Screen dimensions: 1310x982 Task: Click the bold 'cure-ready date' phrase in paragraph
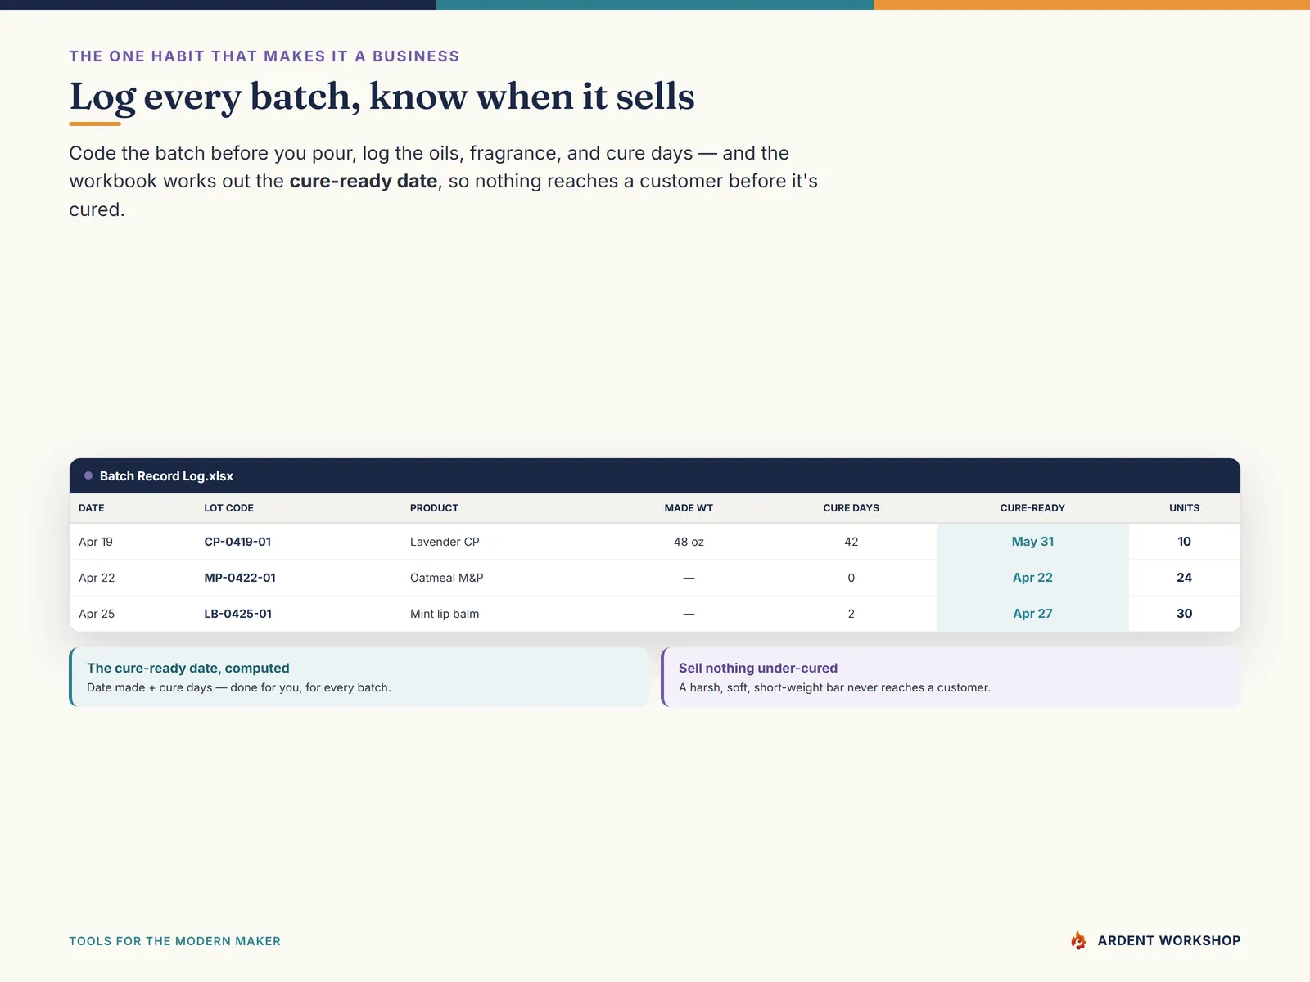364,181
